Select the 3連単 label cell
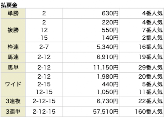Viewport: 166px width, 118px height. tap(13, 112)
